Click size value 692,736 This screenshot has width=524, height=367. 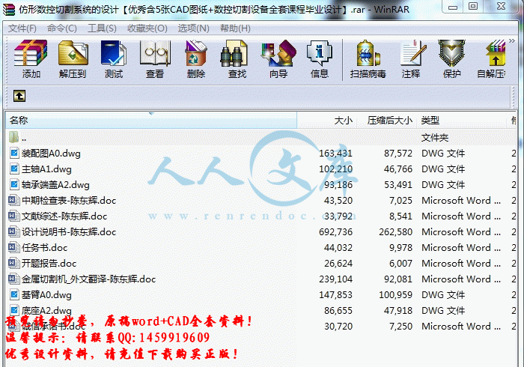335,232
